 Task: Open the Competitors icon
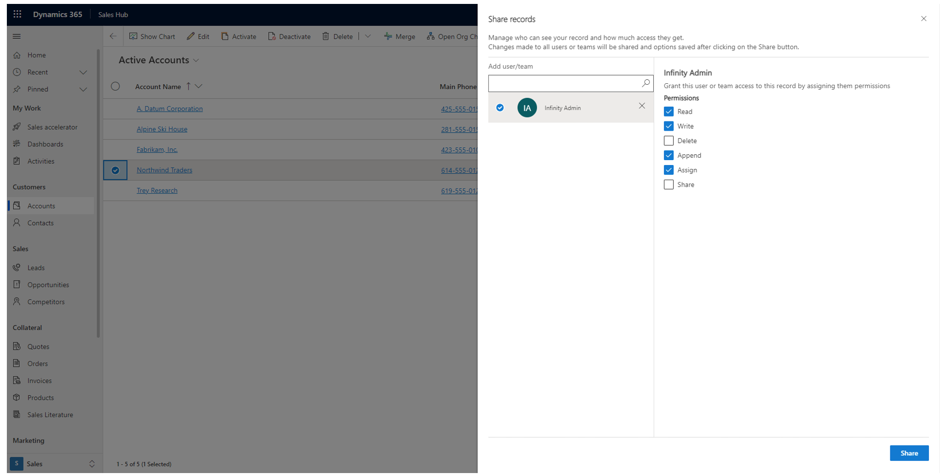17,302
